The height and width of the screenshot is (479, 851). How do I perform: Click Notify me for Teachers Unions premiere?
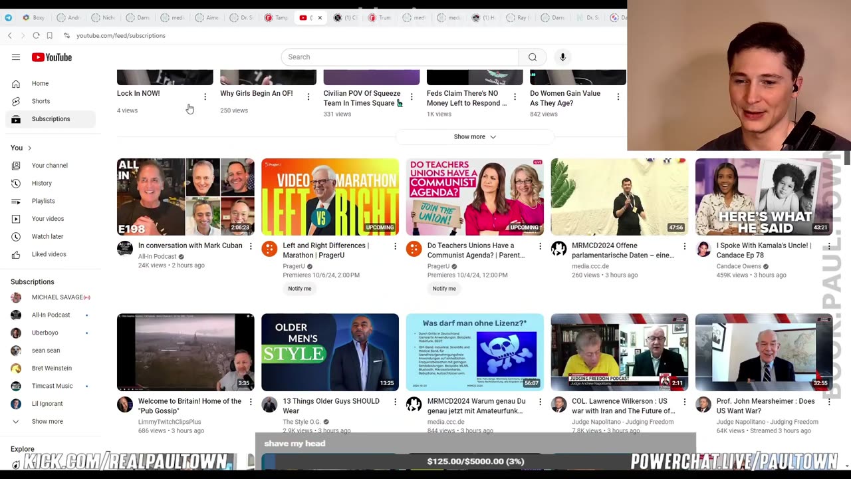(444, 289)
